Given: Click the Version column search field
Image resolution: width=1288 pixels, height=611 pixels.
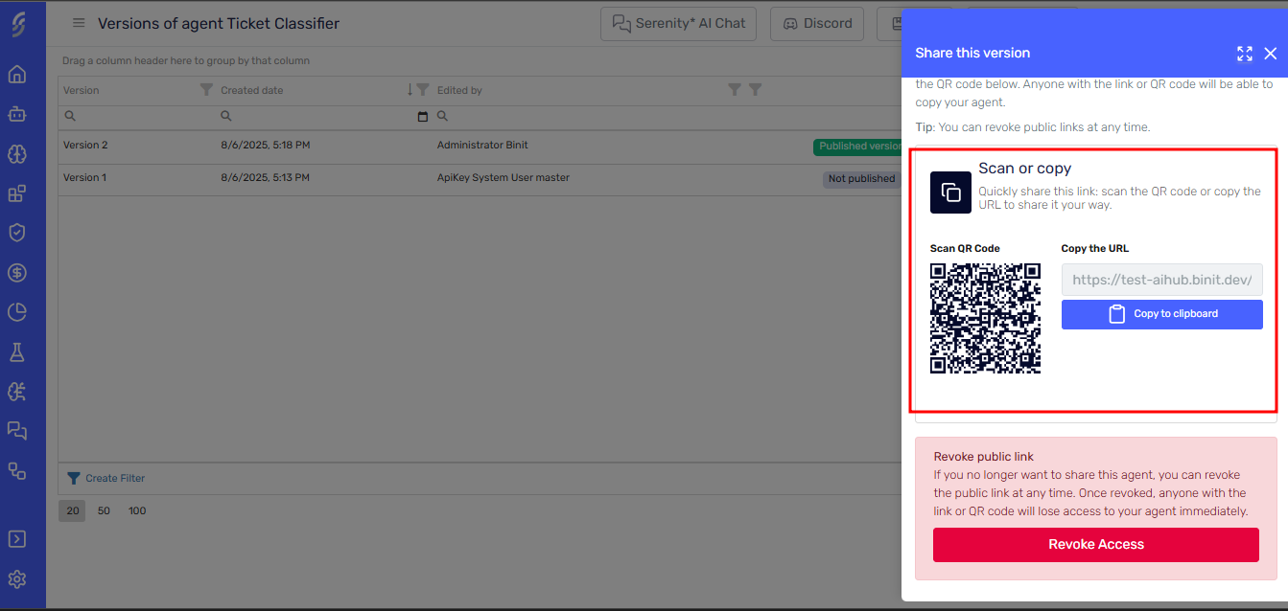Looking at the screenshot, I should (137, 116).
